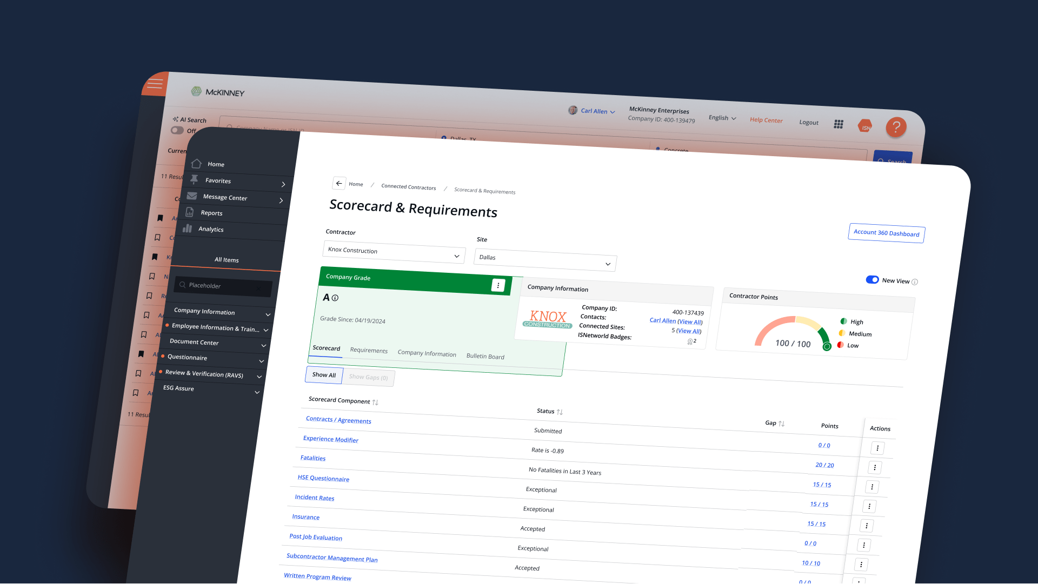Toggle outlined bookmark on second row in back window
1038x584 pixels.
tap(157, 238)
